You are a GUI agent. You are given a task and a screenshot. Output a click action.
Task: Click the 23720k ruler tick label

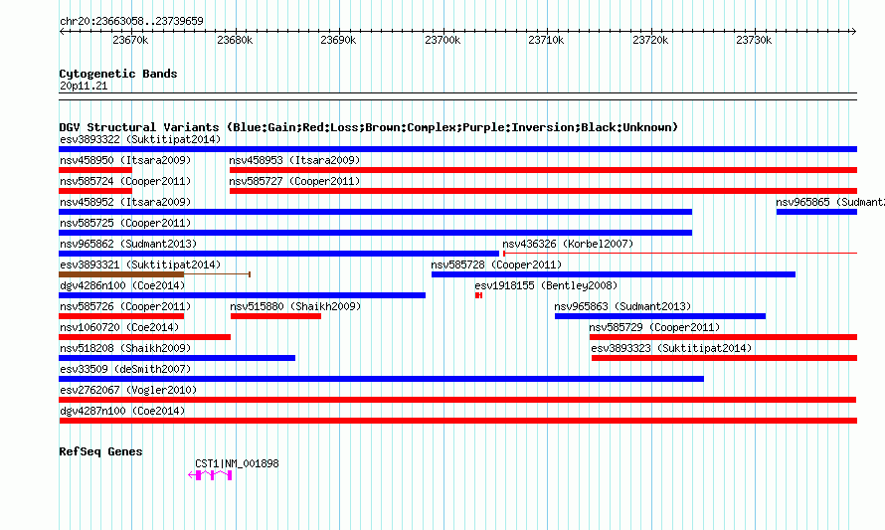tap(650, 40)
